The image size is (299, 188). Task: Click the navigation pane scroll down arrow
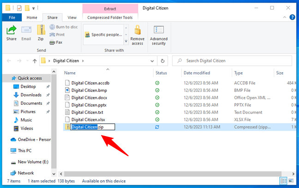(54, 174)
